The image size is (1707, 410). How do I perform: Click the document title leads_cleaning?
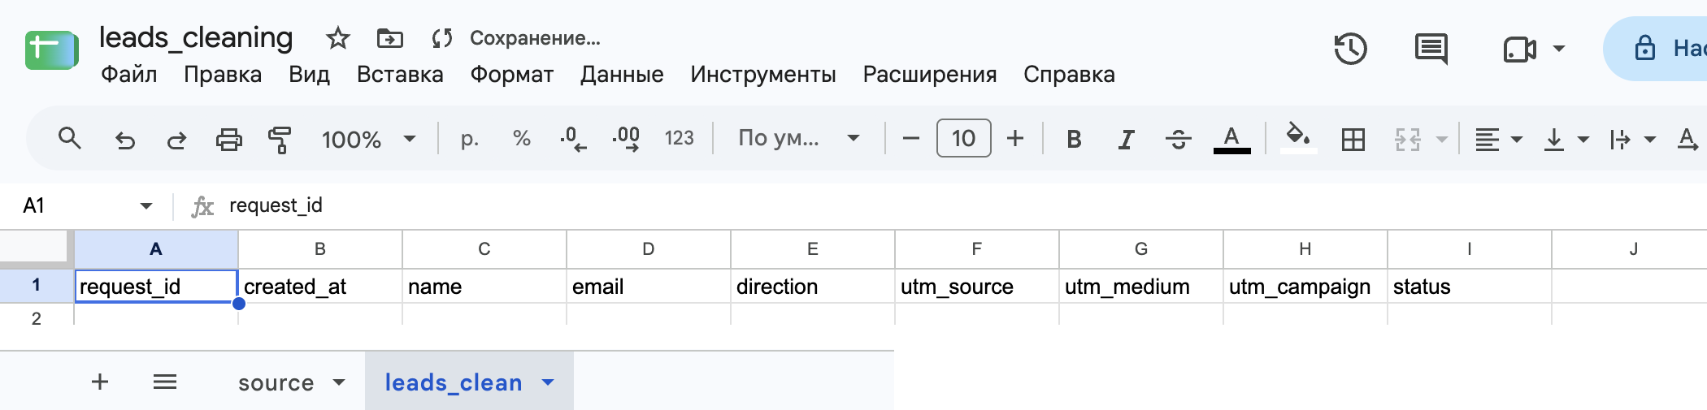coord(196,37)
